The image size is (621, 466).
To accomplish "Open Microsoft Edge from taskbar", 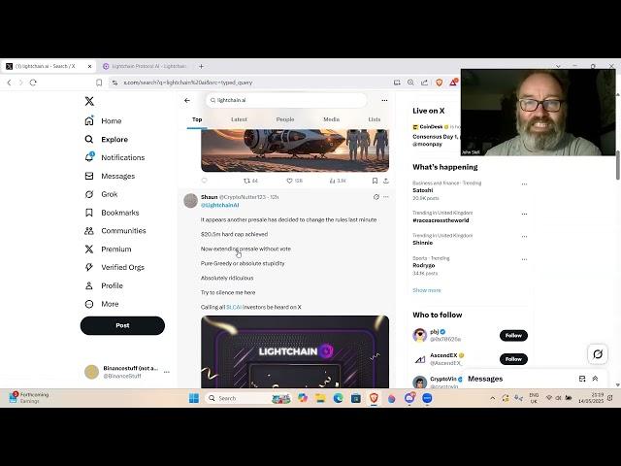I will (x=338, y=398).
